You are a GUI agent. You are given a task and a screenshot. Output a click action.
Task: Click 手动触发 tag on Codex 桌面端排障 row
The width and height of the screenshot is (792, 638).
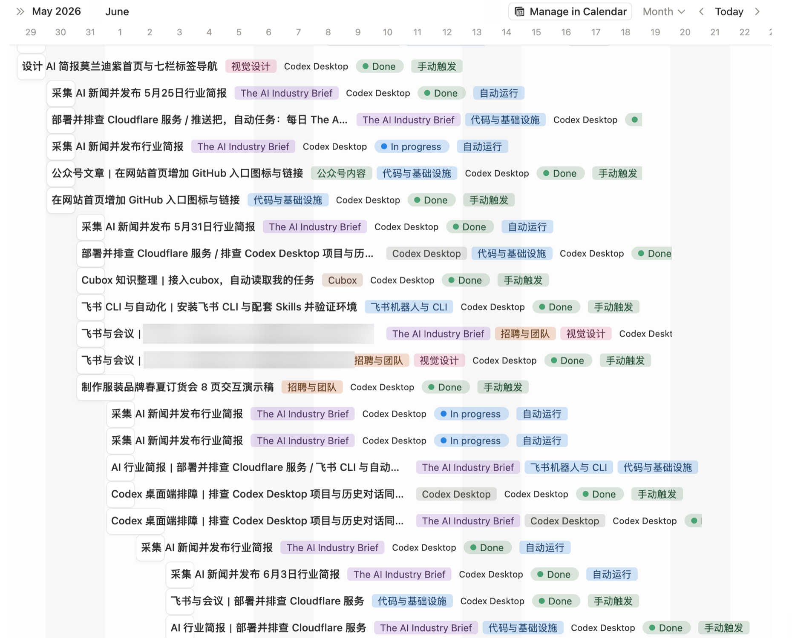click(657, 494)
